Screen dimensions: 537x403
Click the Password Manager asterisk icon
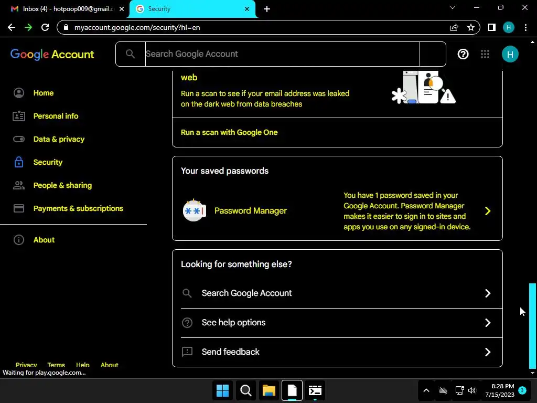tap(194, 210)
